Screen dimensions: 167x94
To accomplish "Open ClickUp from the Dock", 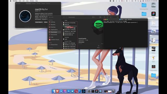I will 65,91.
